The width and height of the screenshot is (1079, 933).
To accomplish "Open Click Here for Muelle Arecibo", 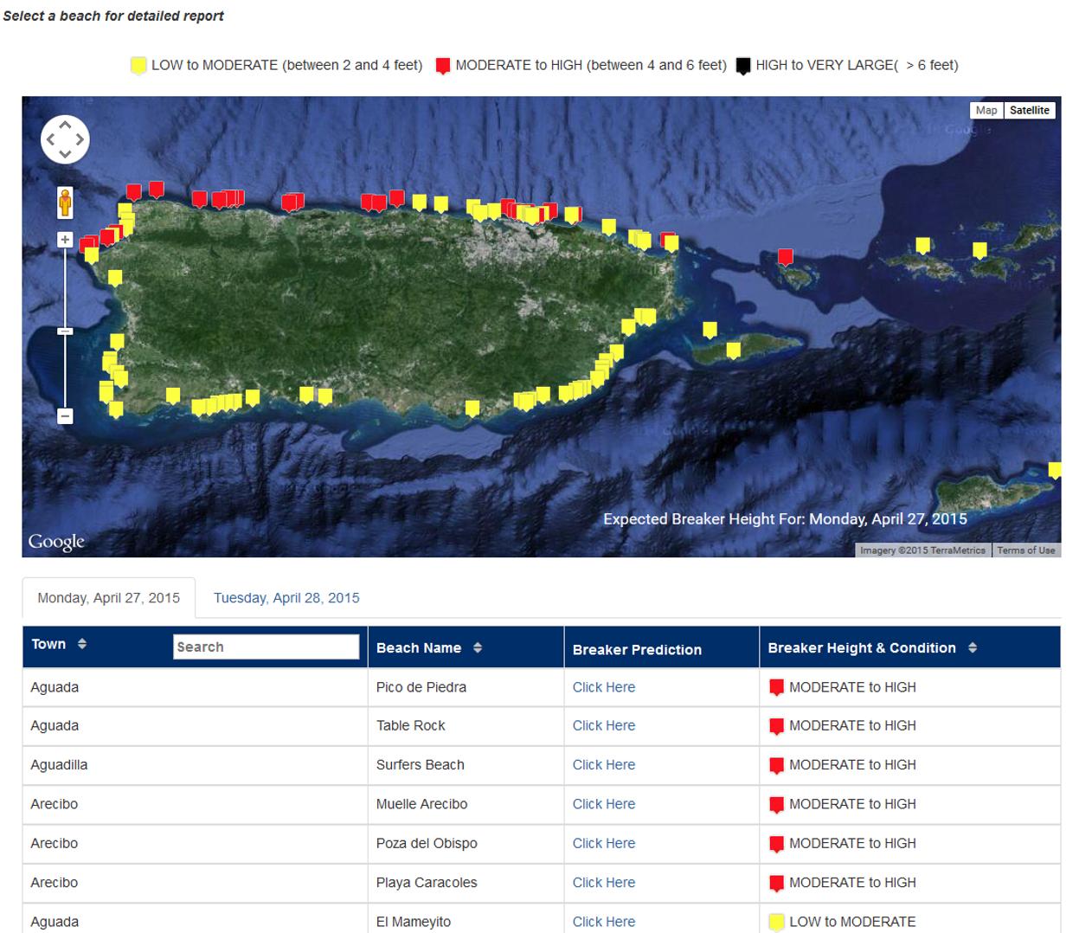I will [604, 804].
